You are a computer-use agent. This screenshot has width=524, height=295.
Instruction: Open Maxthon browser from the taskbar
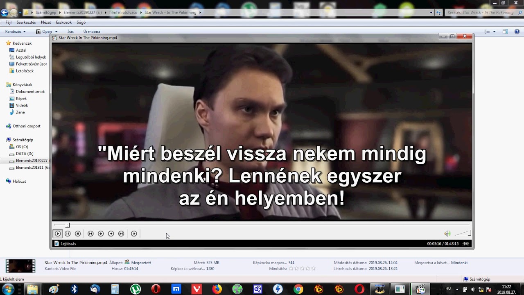[x=176, y=289]
